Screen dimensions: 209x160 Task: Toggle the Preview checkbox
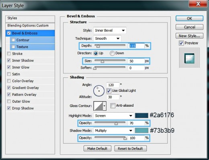(181, 43)
